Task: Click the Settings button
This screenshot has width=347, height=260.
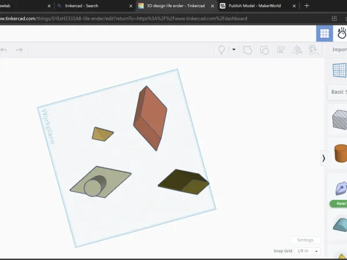Action: coord(305,240)
